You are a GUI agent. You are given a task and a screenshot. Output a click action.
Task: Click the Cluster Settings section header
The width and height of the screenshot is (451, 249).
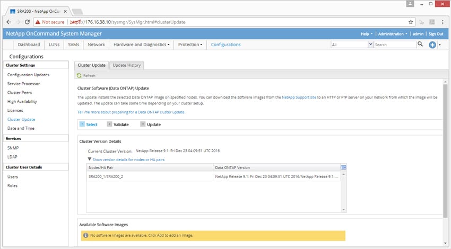[x=36, y=65]
